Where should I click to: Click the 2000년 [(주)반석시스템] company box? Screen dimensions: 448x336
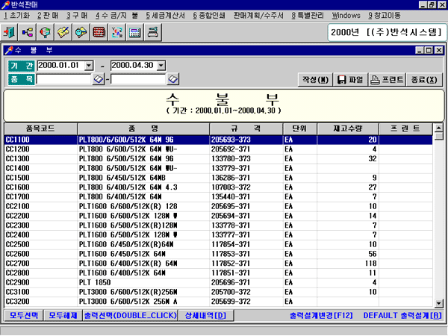(387, 32)
